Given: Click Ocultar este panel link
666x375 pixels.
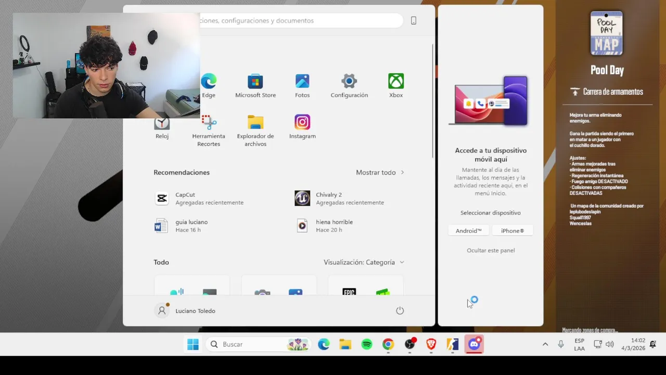Looking at the screenshot, I should click(x=491, y=251).
